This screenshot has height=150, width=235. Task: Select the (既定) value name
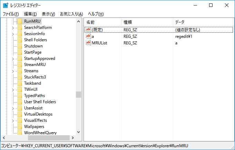point(97,30)
